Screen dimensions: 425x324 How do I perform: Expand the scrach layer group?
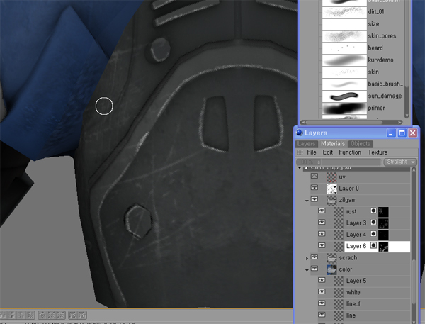[307, 258]
